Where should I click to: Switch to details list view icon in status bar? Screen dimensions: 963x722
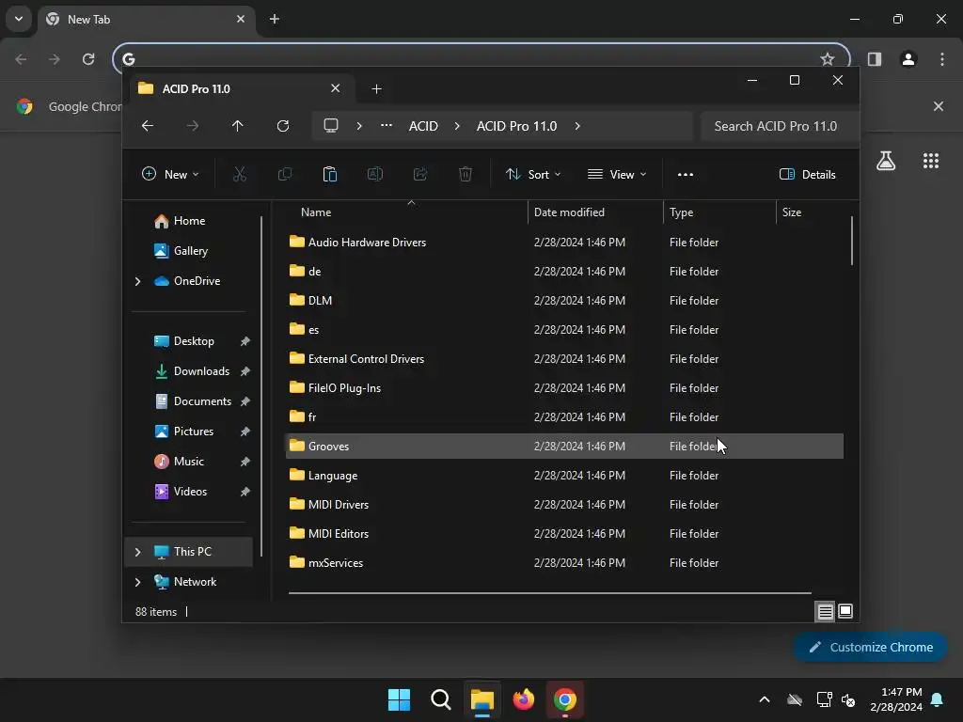click(825, 611)
